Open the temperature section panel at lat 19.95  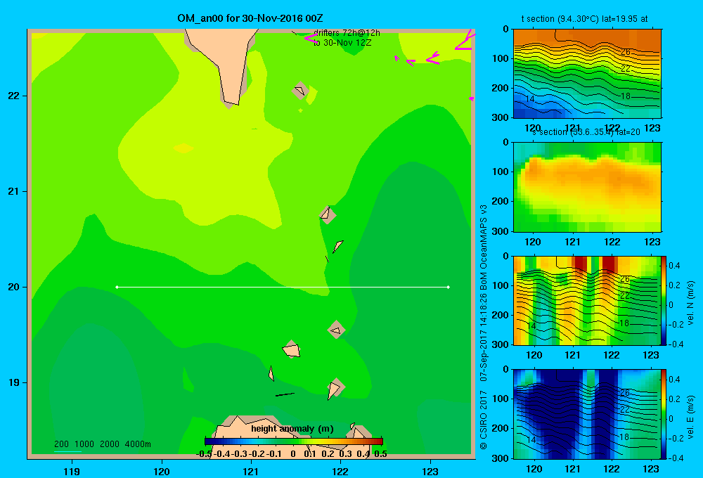(587, 74)
